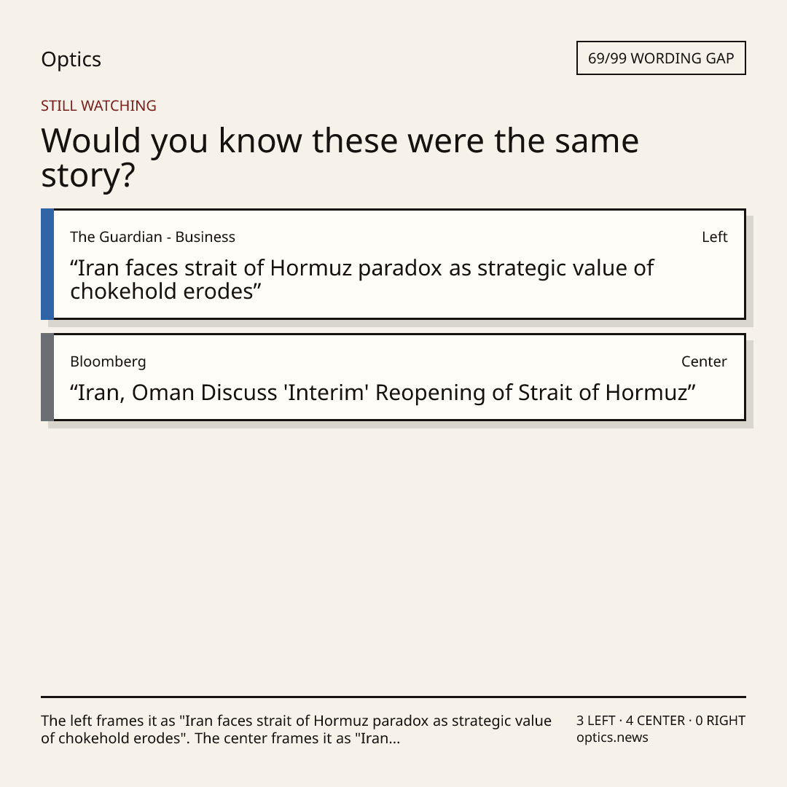Click the 3 LEFT · 4 CENTER · 0 RIGHT count

click(x=660, y=721)
